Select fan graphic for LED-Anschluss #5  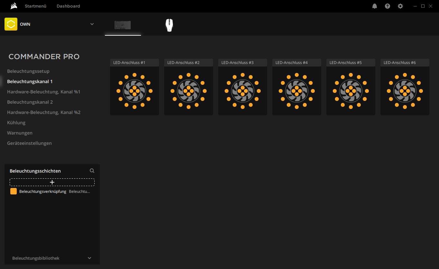pyautogui.click(x=351, y=91)
